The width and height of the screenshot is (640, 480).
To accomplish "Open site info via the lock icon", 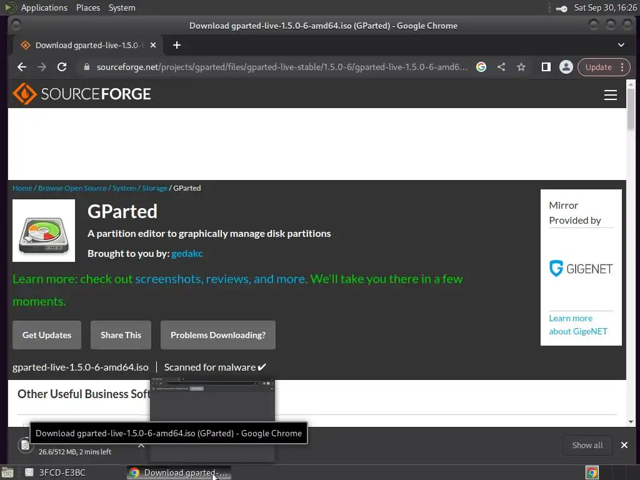I will point(86,67).
